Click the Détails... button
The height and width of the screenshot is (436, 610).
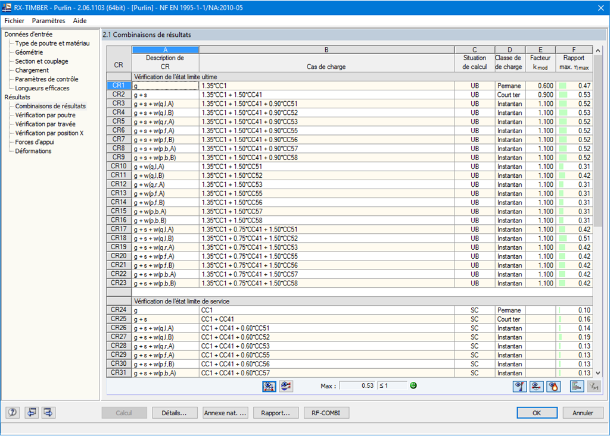point(174,413)
